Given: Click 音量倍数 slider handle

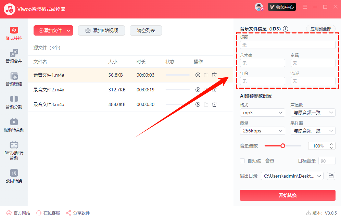Looking at the screenshot, I should click(x=283, y=146).
